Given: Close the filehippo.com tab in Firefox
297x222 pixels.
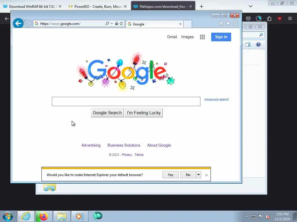Looking at the screenshot, I should pos(191,6).
